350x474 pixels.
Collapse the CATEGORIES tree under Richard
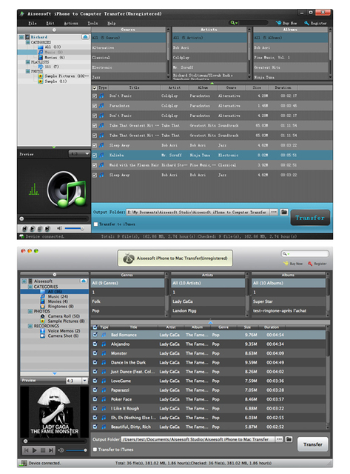[28, 42]
